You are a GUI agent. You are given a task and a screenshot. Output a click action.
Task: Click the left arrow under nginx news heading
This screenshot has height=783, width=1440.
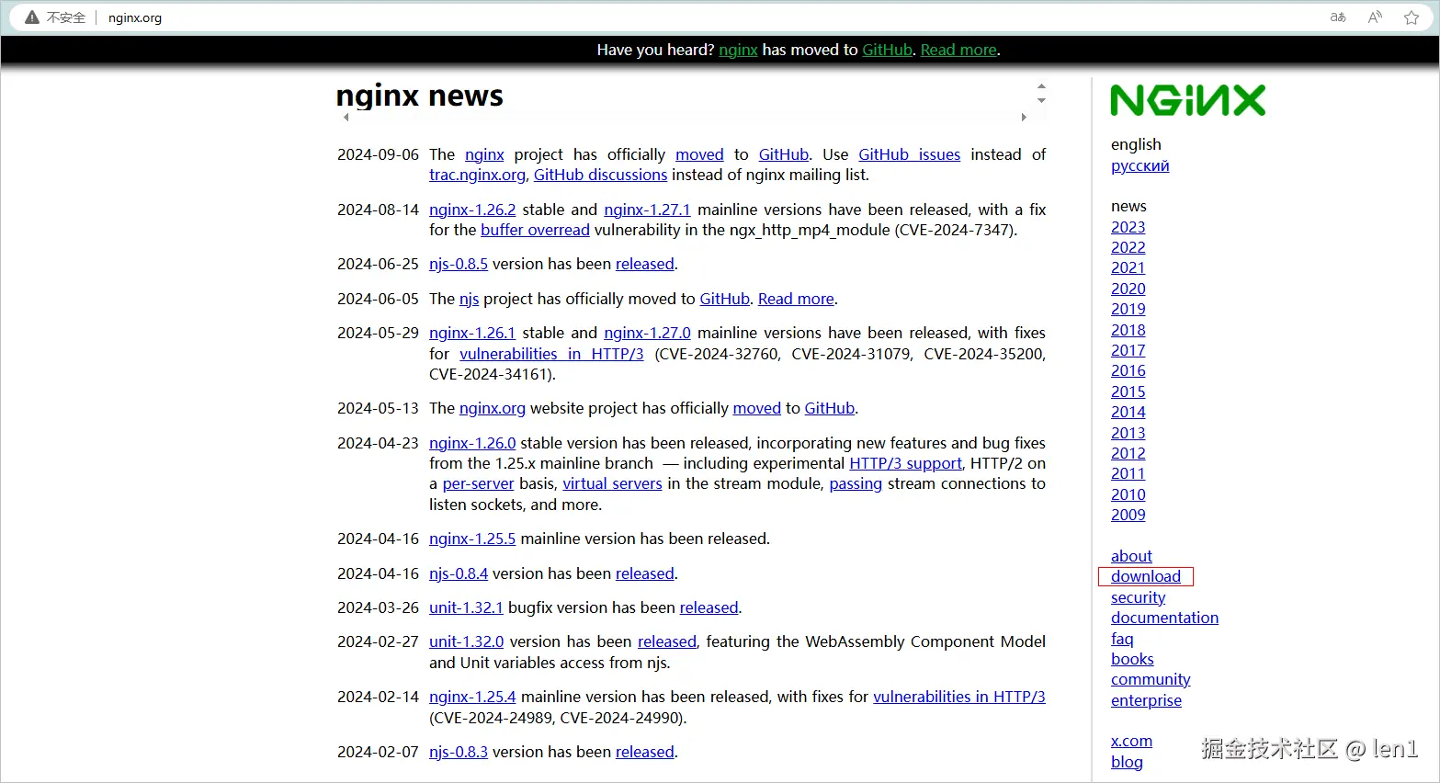346,118
